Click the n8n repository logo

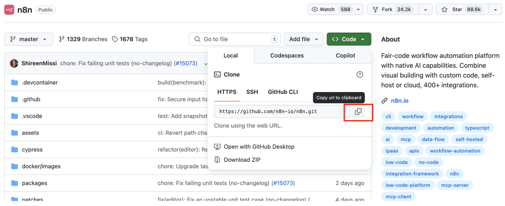pos(9,10)
